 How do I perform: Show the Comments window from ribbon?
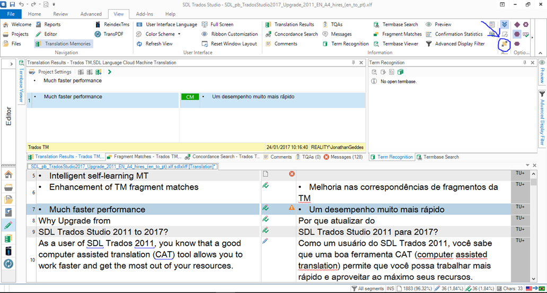(281, 44)
